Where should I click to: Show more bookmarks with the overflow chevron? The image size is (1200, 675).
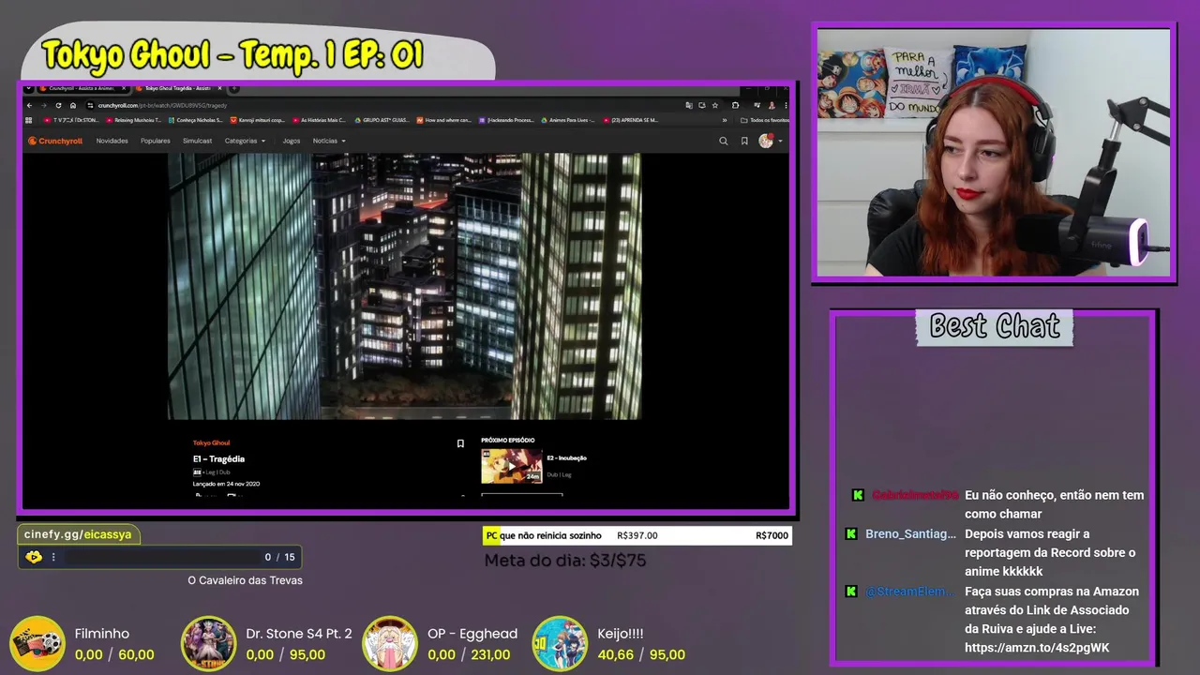(725, 120)
